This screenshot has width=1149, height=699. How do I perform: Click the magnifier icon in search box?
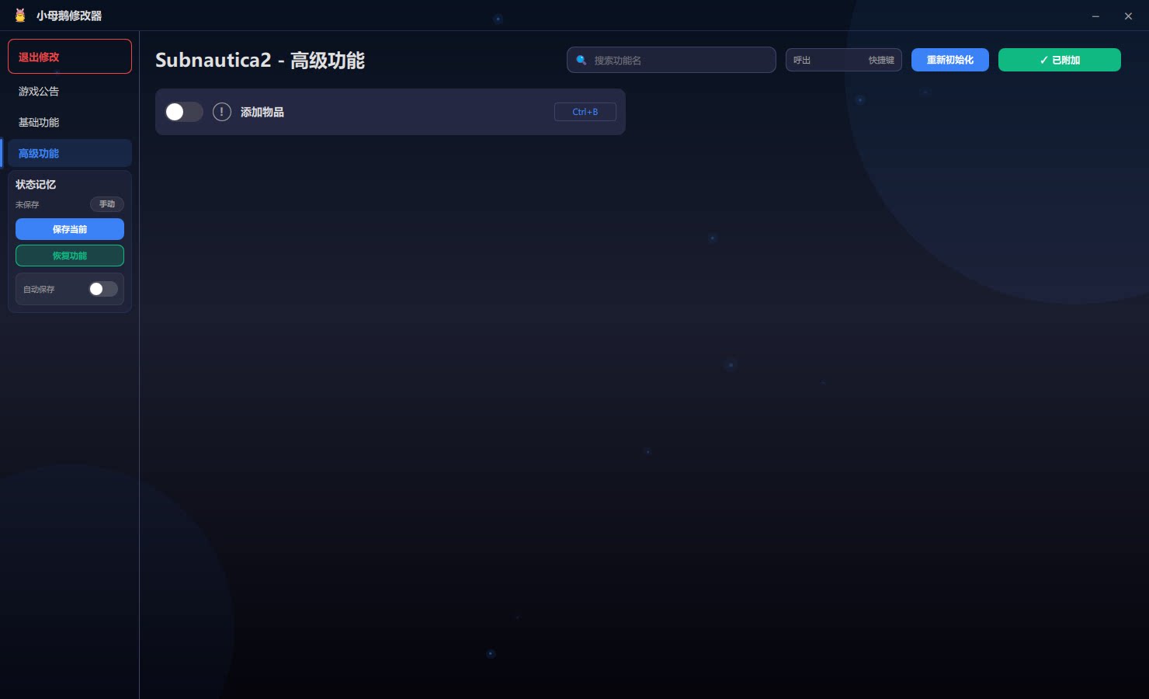click(581, 60)
